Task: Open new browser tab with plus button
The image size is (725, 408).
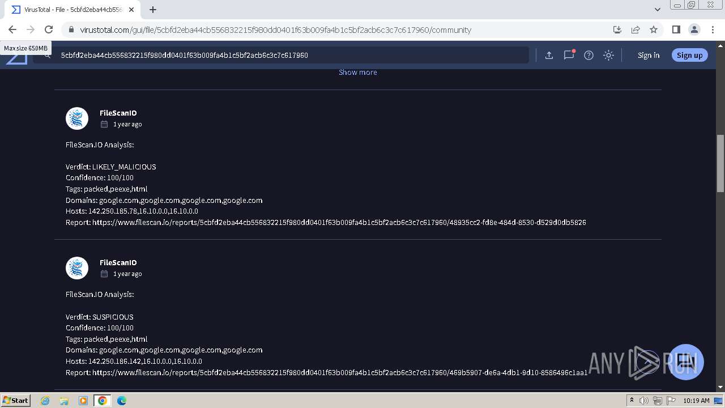Action: click(x=153, y=10)
